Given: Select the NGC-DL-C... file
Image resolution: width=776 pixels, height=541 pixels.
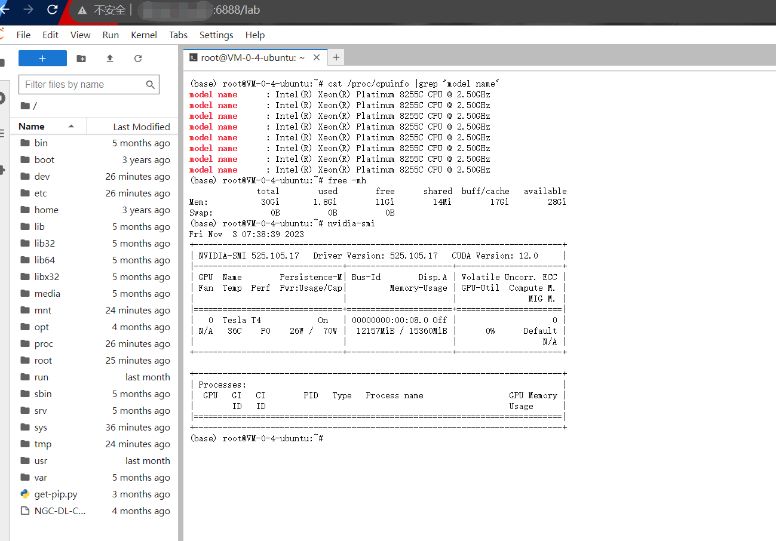Looking at the screenshot, I should [60, 511].
